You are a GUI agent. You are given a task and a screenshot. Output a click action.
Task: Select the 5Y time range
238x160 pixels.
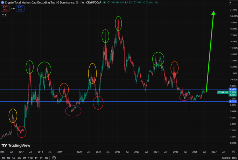tap(41, 158)
